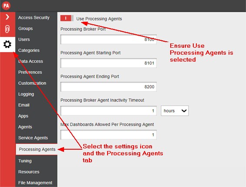
Task: Open the paperclip attachments icon
Action: (x=7, y=29)
